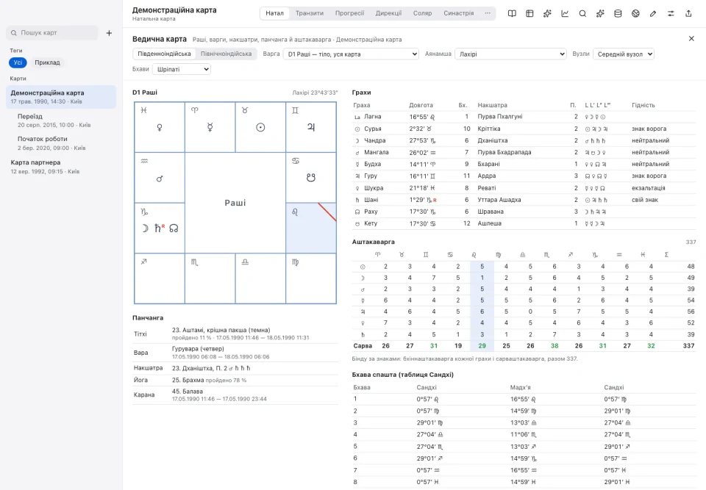Select the Південноіндійська chart style
Screen dimensions: 706x490
coord(164,54)
